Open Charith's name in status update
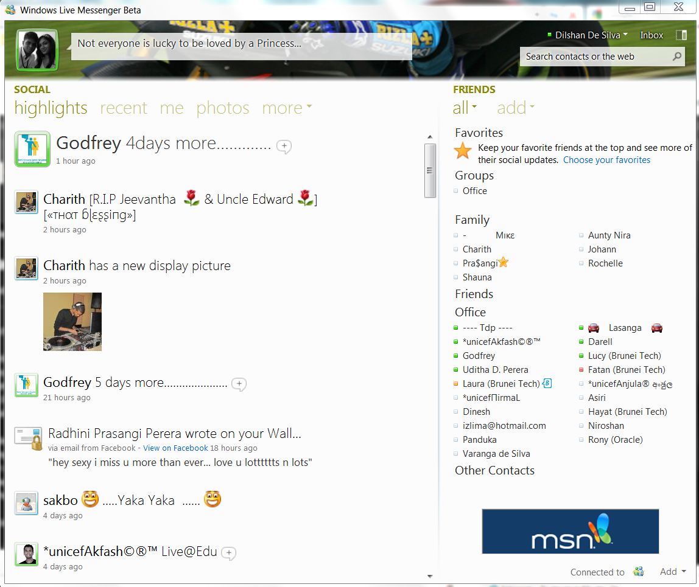699x587 pixels. [x=64, y=199]
